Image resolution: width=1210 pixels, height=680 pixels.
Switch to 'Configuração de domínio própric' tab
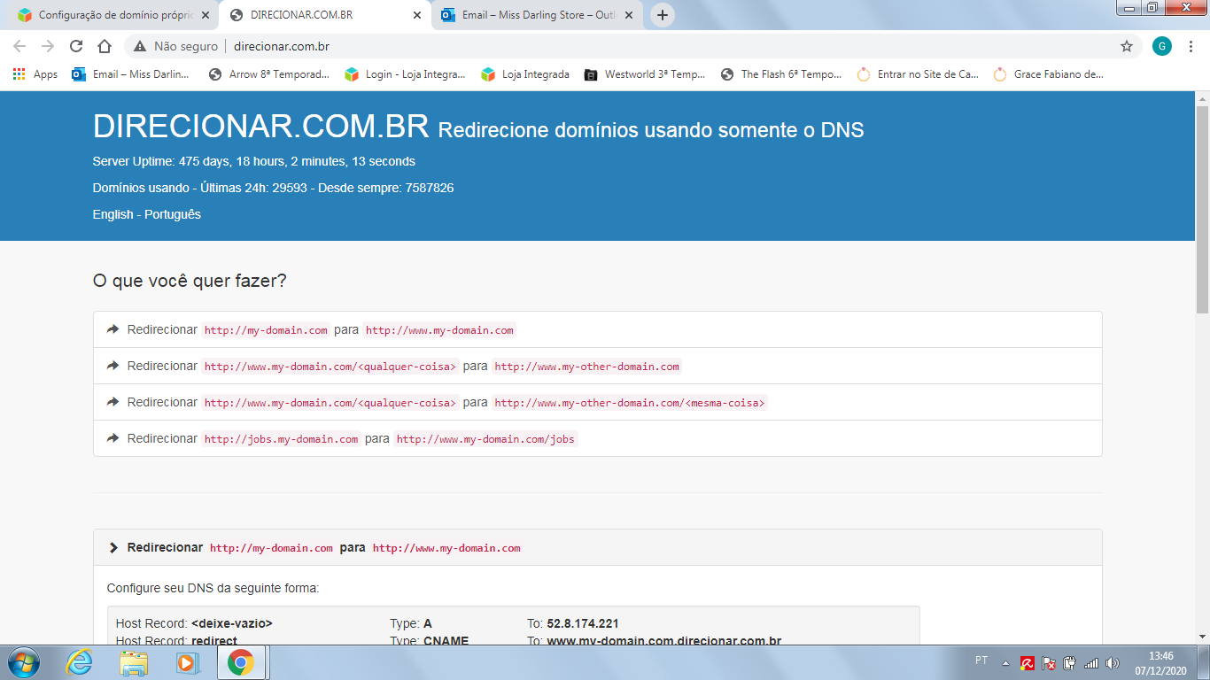114,15
